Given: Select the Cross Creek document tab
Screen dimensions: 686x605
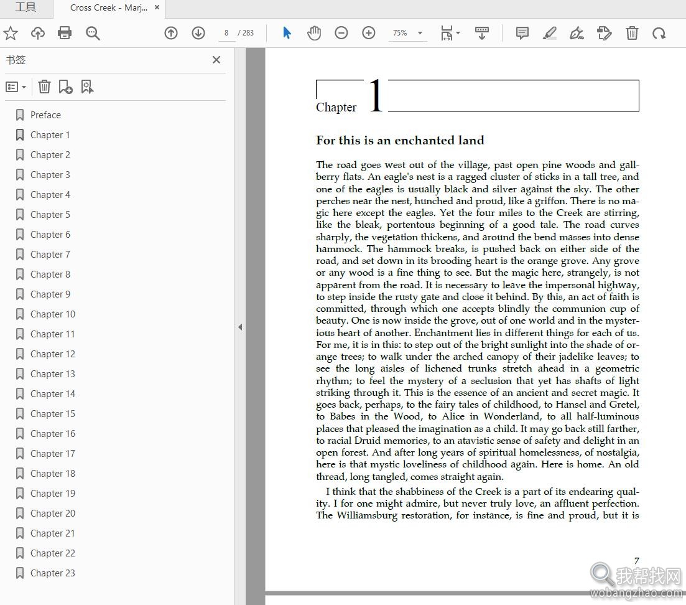Looking at the screenshot, I should [x=108, y=8].
